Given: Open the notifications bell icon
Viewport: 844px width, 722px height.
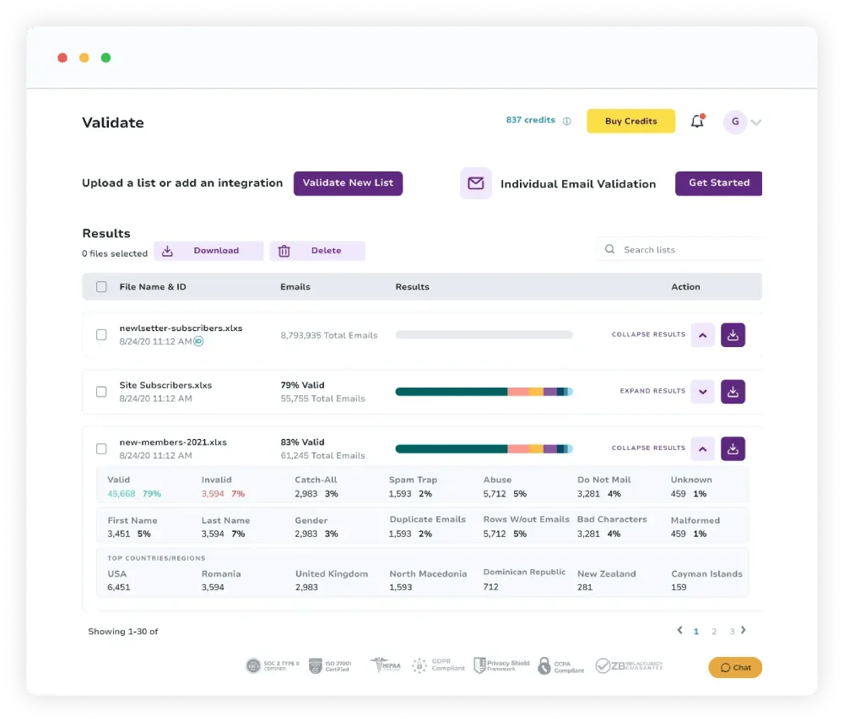Looking at the screenshot, I should (x=697, y=122).
